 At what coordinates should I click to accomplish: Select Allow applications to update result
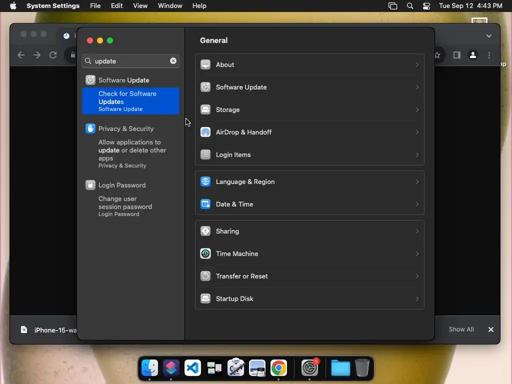coord(130,153)
